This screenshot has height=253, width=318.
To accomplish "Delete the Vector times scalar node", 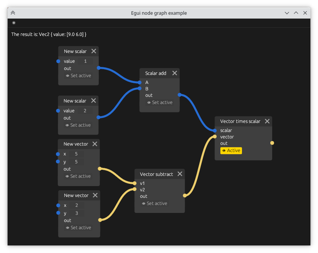I will (267, 121).
